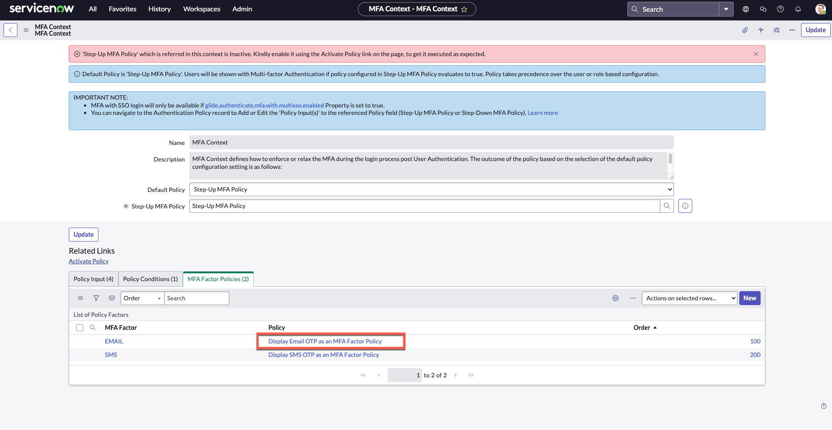Go to the previous list page

point(378,375)
